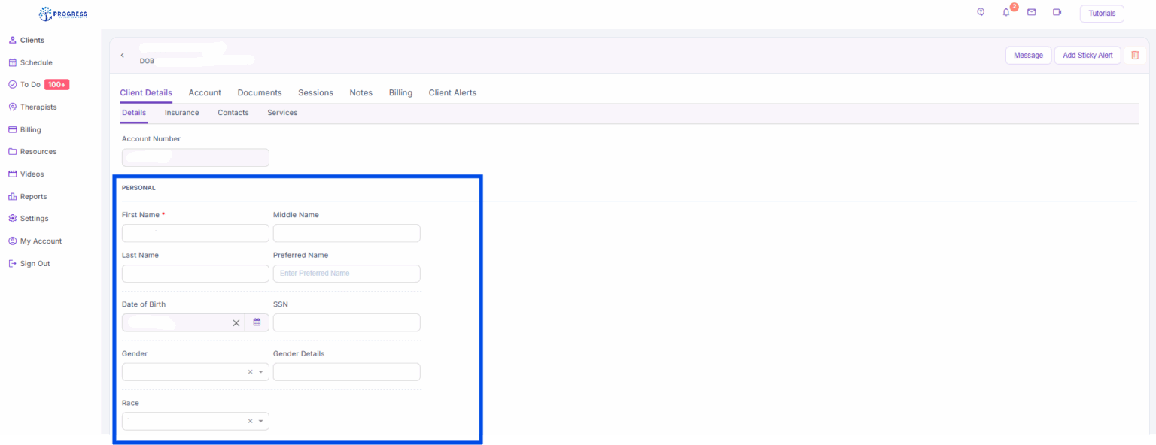Screen dimensions: 1156x445
Task: Open the mail envelope icon
Action: click(1032, 12)
